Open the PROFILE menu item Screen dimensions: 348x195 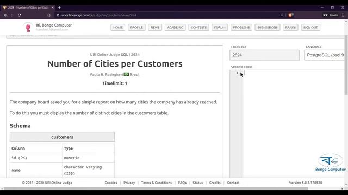coord(136,28)
